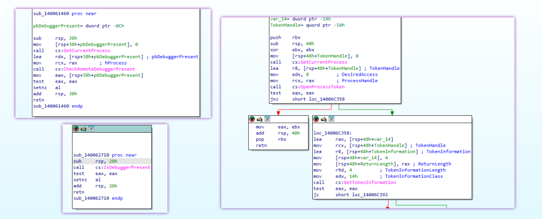Click group icon on loc_14006C358 node
542x219 pixels.
point(332,119)
